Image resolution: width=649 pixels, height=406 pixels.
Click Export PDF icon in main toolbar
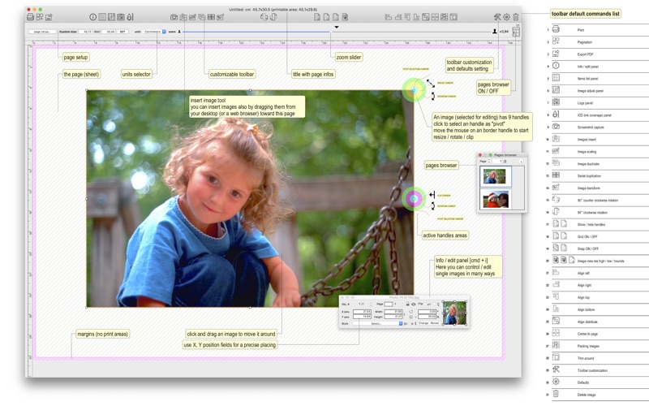click(49, 17)
